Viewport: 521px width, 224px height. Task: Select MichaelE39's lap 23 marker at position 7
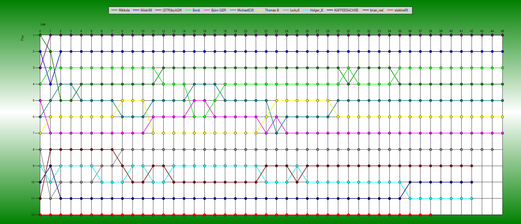pos(276,133)
